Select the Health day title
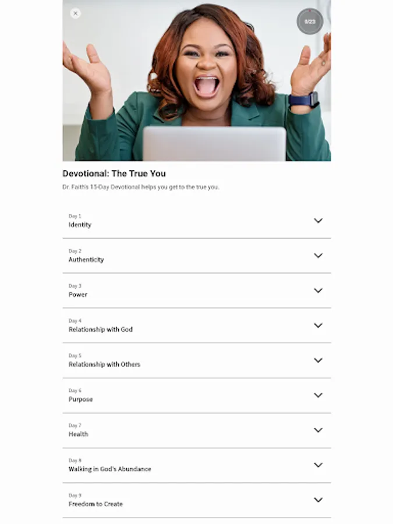The image size is (393, 524). click(79, 434)
